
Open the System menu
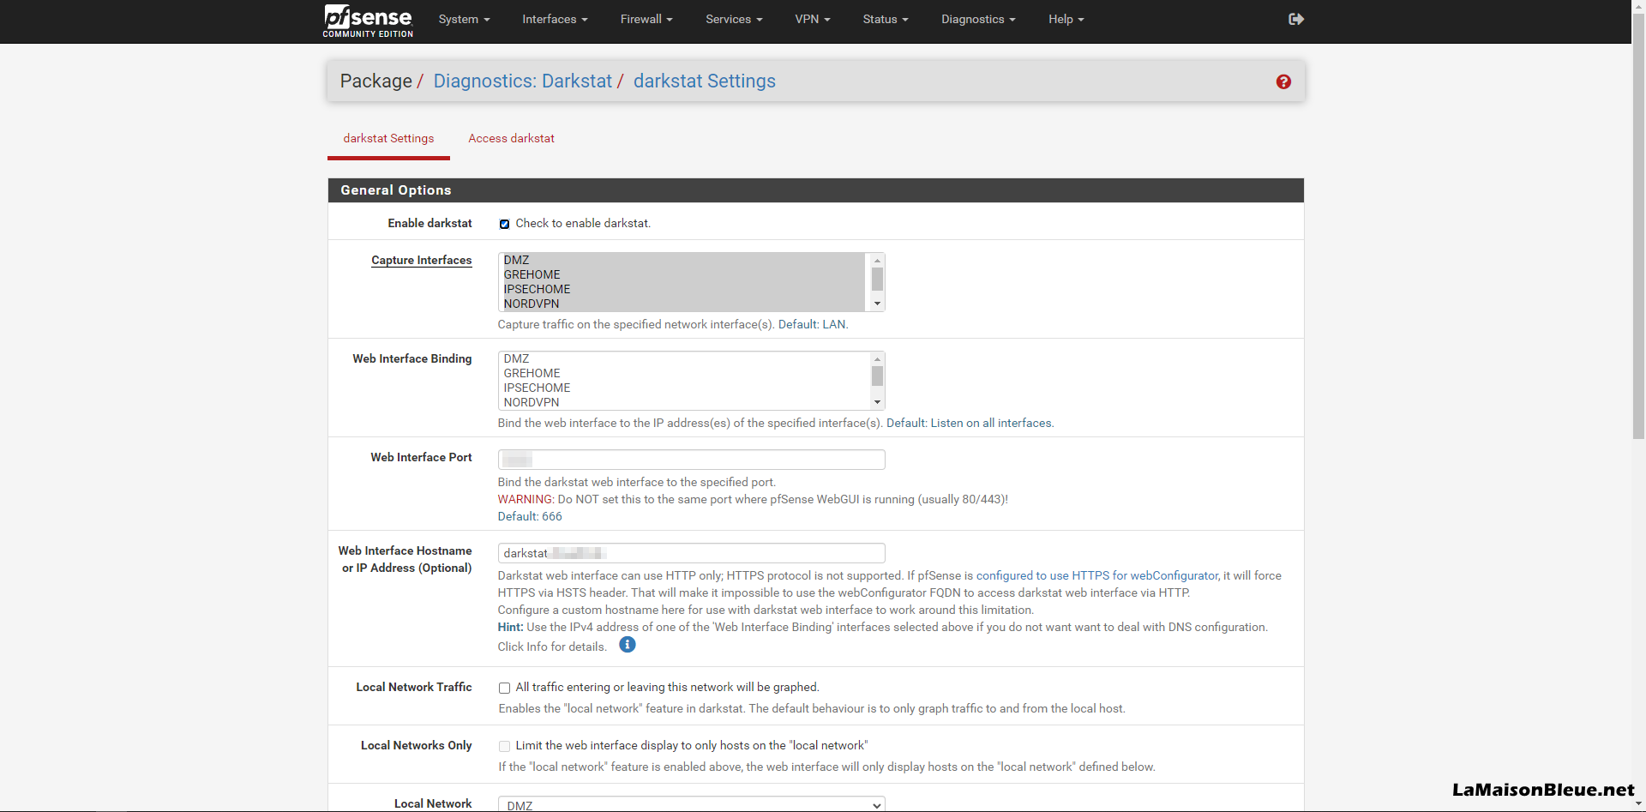tap(464, 19)
